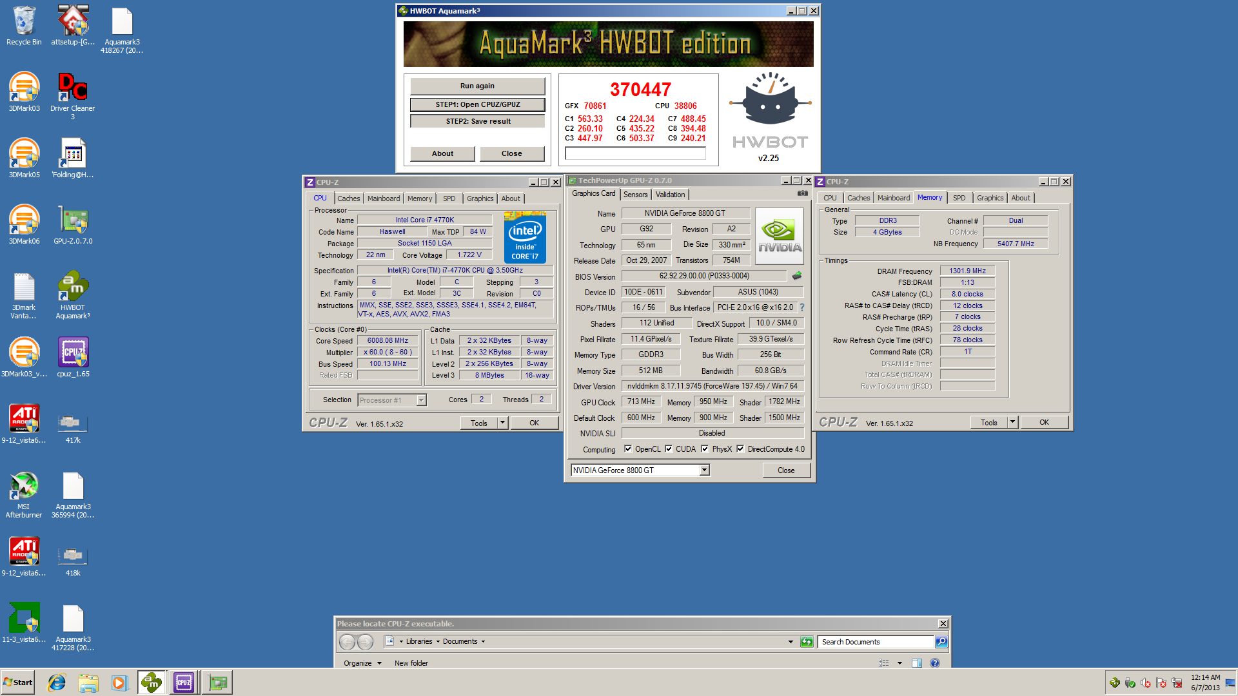
Task: Open Tools dropdown arrow in right CPU-Z window
Action: point(1012,423)
